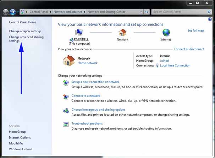This screenshot has height=158, width=215.
Task: Open Change adapter settings
Action: (25, 31)
